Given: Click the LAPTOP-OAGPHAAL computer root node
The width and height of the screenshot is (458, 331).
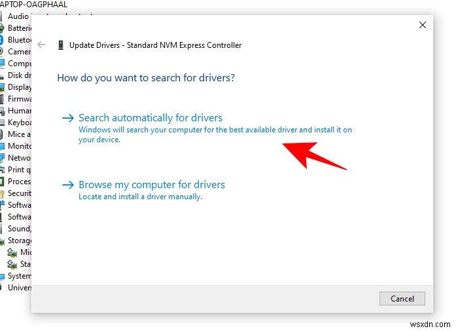Looking at the screenshot, I should click(x=33, y=5).
